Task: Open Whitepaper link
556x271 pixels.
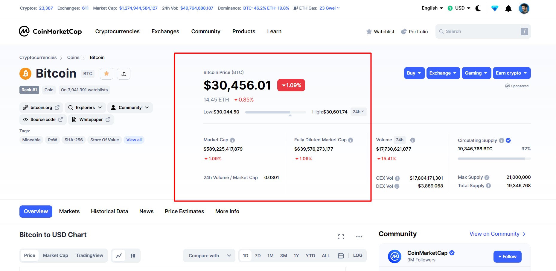Action: coord(91,119)
